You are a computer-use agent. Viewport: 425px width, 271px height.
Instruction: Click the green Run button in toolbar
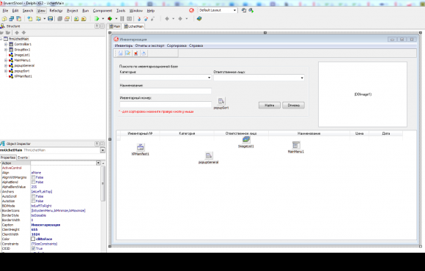click(x=97, y=19)
